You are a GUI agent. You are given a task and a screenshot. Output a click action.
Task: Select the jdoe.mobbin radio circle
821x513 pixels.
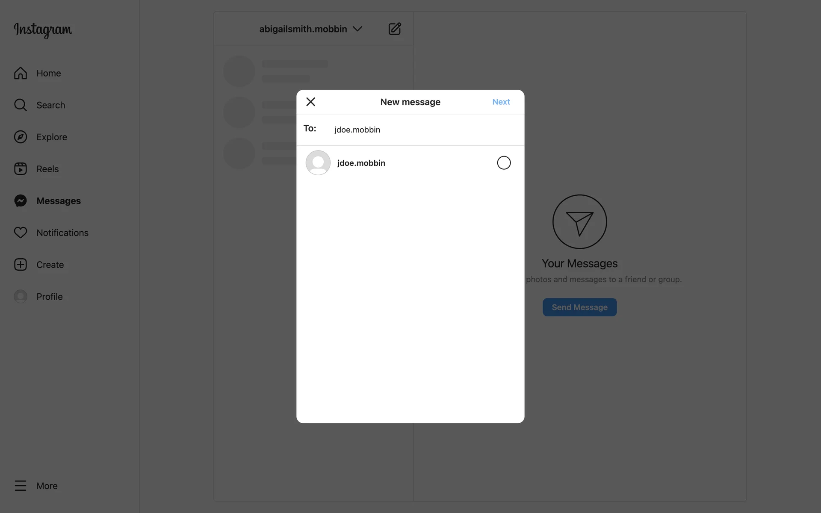[504, 163]
